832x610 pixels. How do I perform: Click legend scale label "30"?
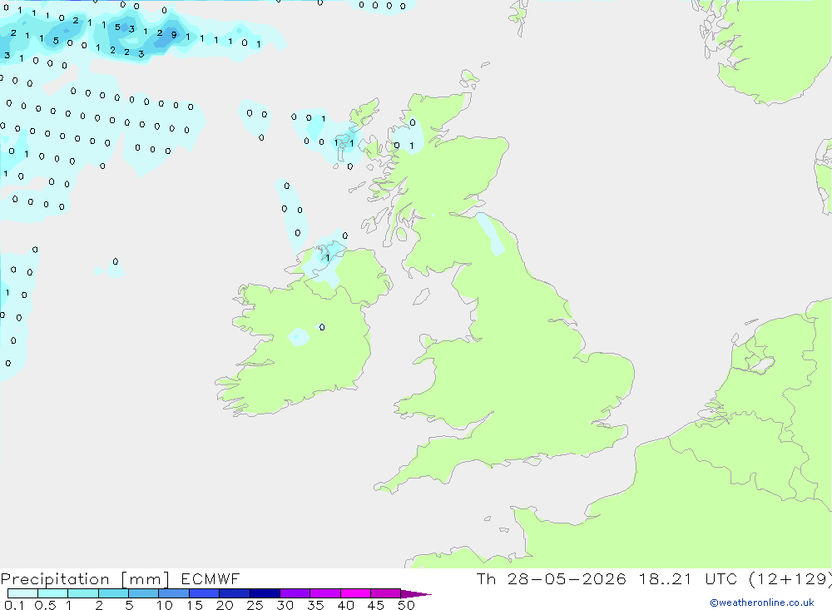click(x=285, y=605)
